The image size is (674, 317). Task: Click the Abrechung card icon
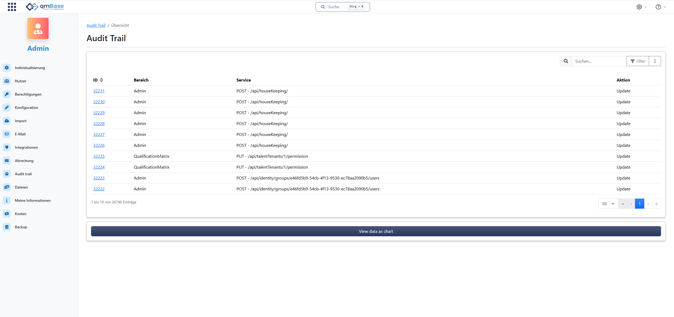click(x=7, y=161)
